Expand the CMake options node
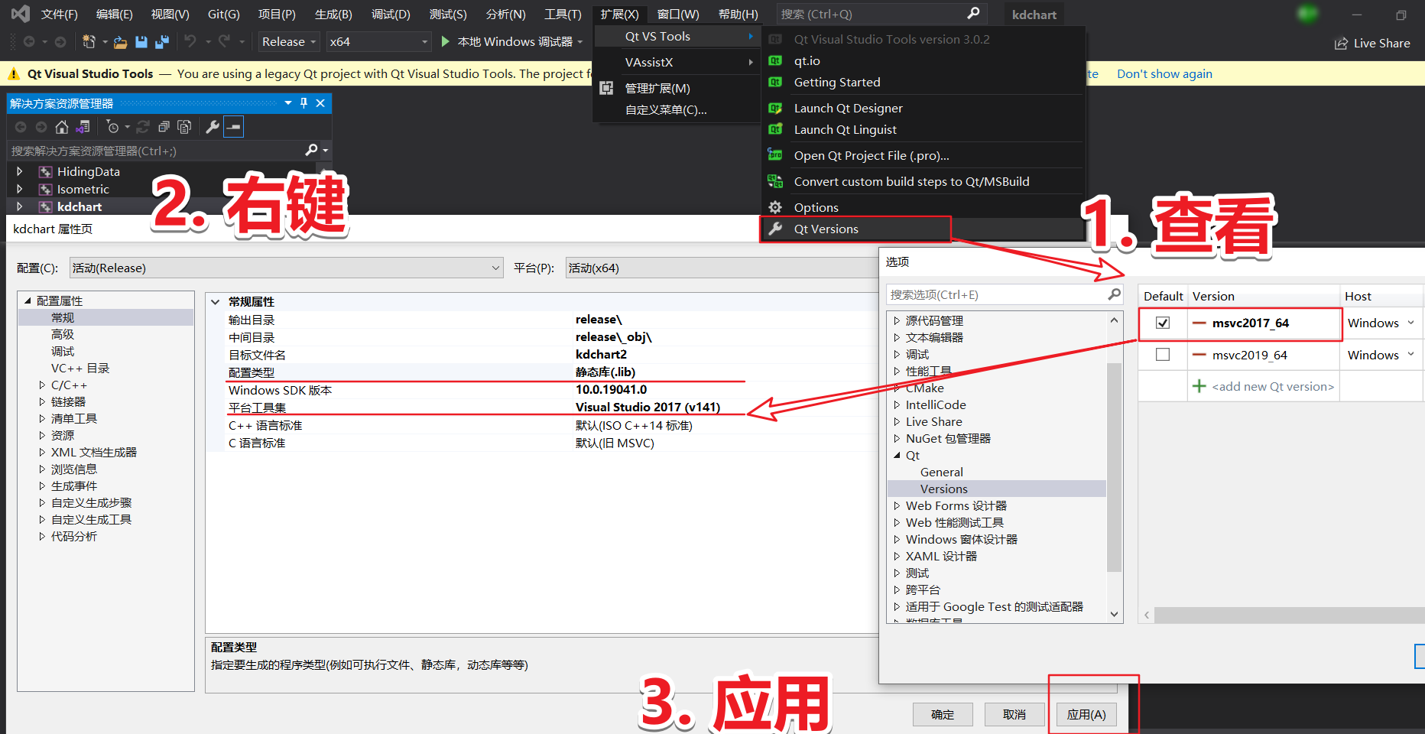1425x734 pixels. 897,388
